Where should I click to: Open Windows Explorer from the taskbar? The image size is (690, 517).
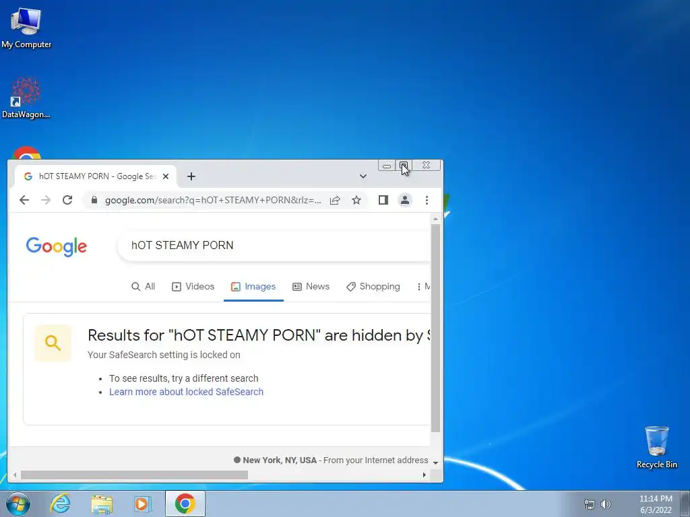[x=102, y=504]
